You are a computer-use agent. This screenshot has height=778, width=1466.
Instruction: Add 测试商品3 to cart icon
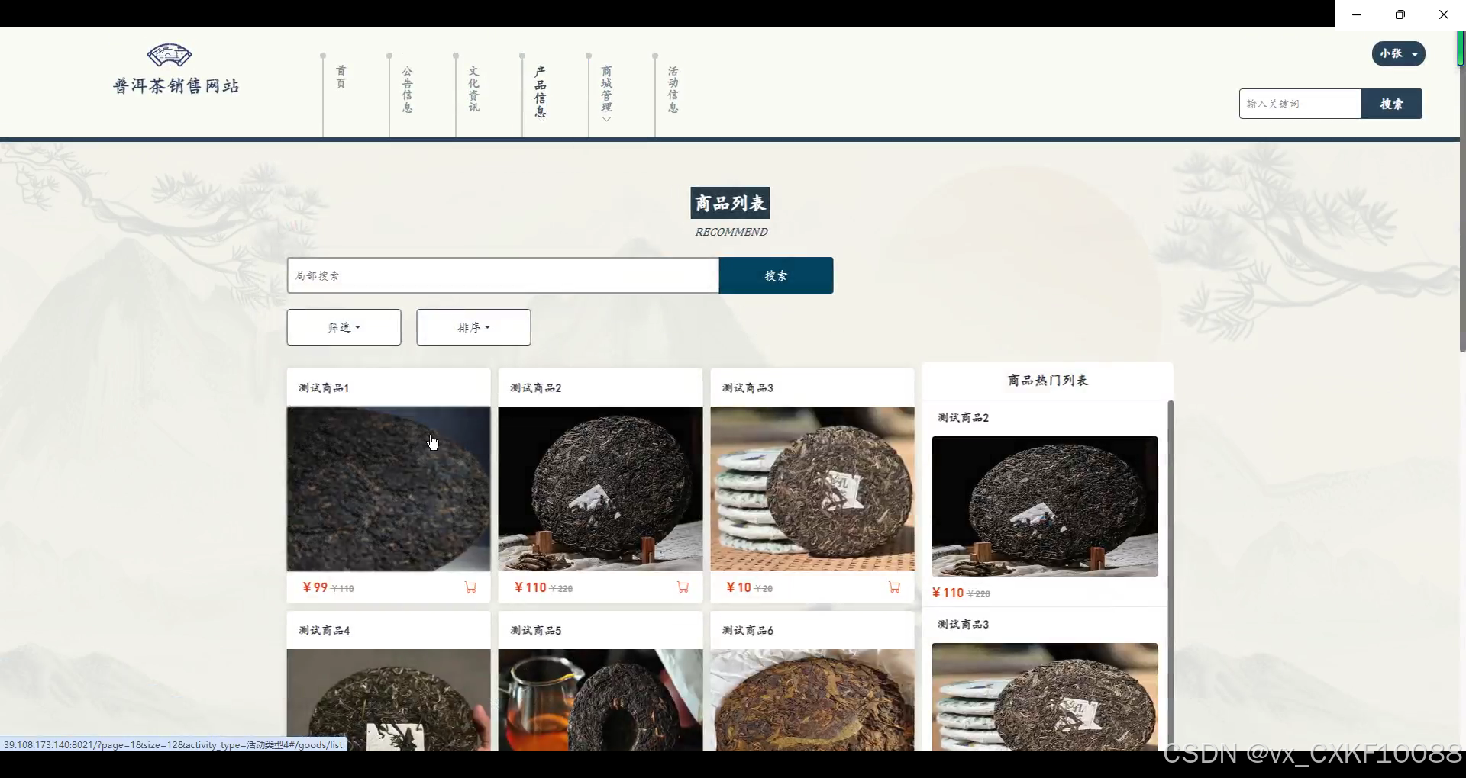point(894,587)
